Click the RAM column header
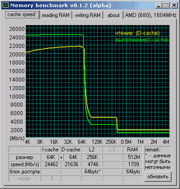Image resolution: width=180 pixels, height=189 pixels. [x=132, y=150]
